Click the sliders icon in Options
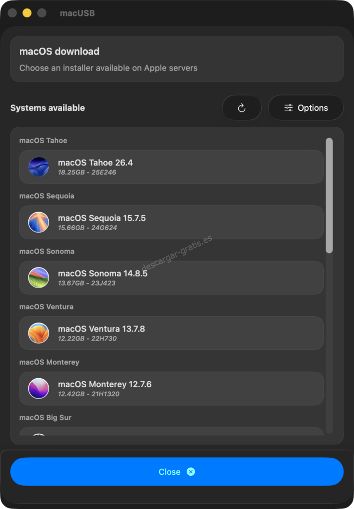Viewport: 354px width, 509px height. click(x=288, y=108)
